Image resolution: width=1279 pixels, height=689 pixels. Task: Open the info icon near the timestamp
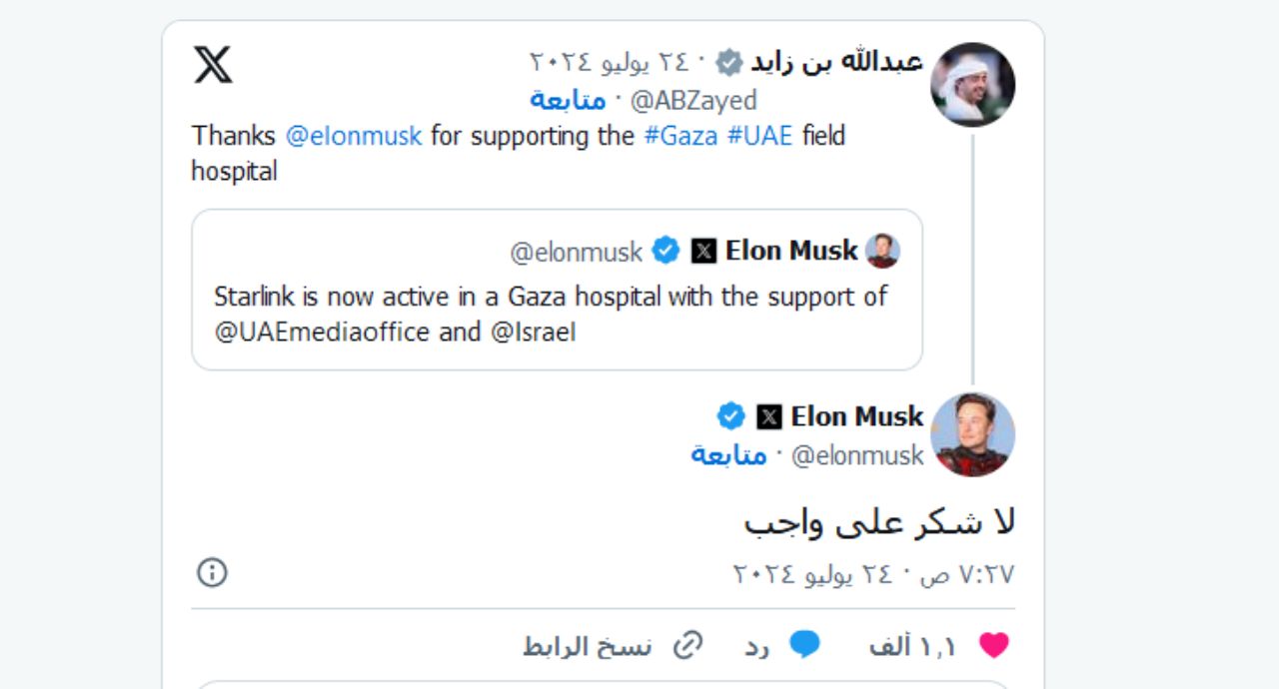coord(210,572)
